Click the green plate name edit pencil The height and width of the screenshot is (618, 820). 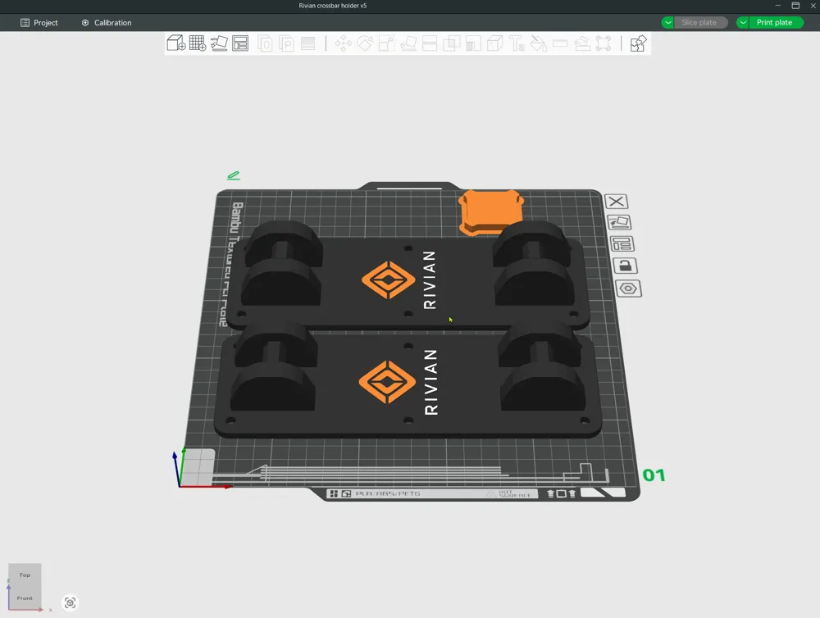(233, 175)
